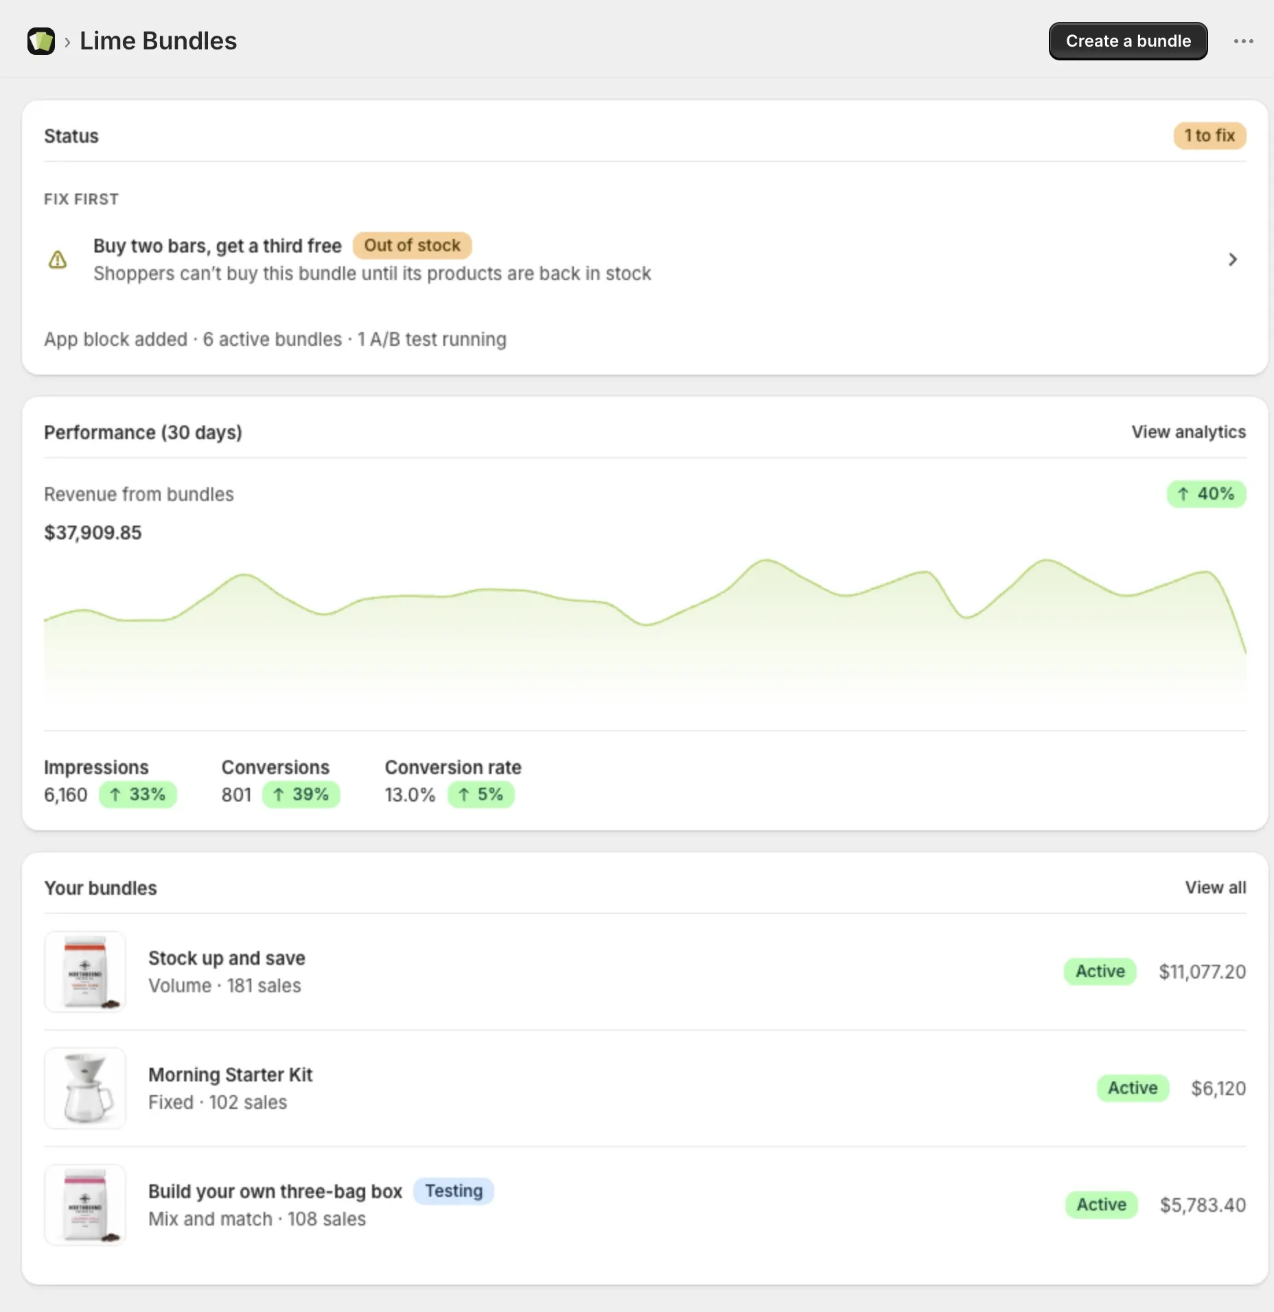Click the three-bag box bundle thumbnail
This screenshot has height=1312, width=1274.
[x=85, y=1205]
